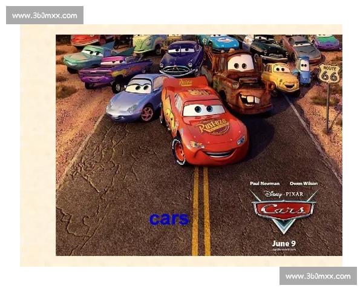Click Lightning McQueen's windshield eyes
This screenshot has width=363, height=291.
(x=203, y=109)
